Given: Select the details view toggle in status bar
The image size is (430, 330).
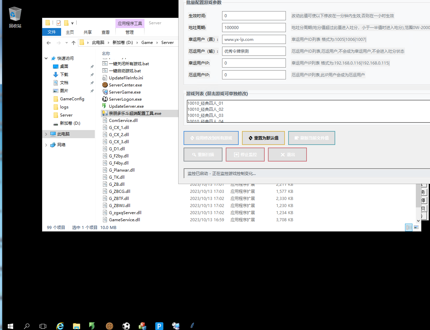Looking at the screenshot, I should pos(409,227).
